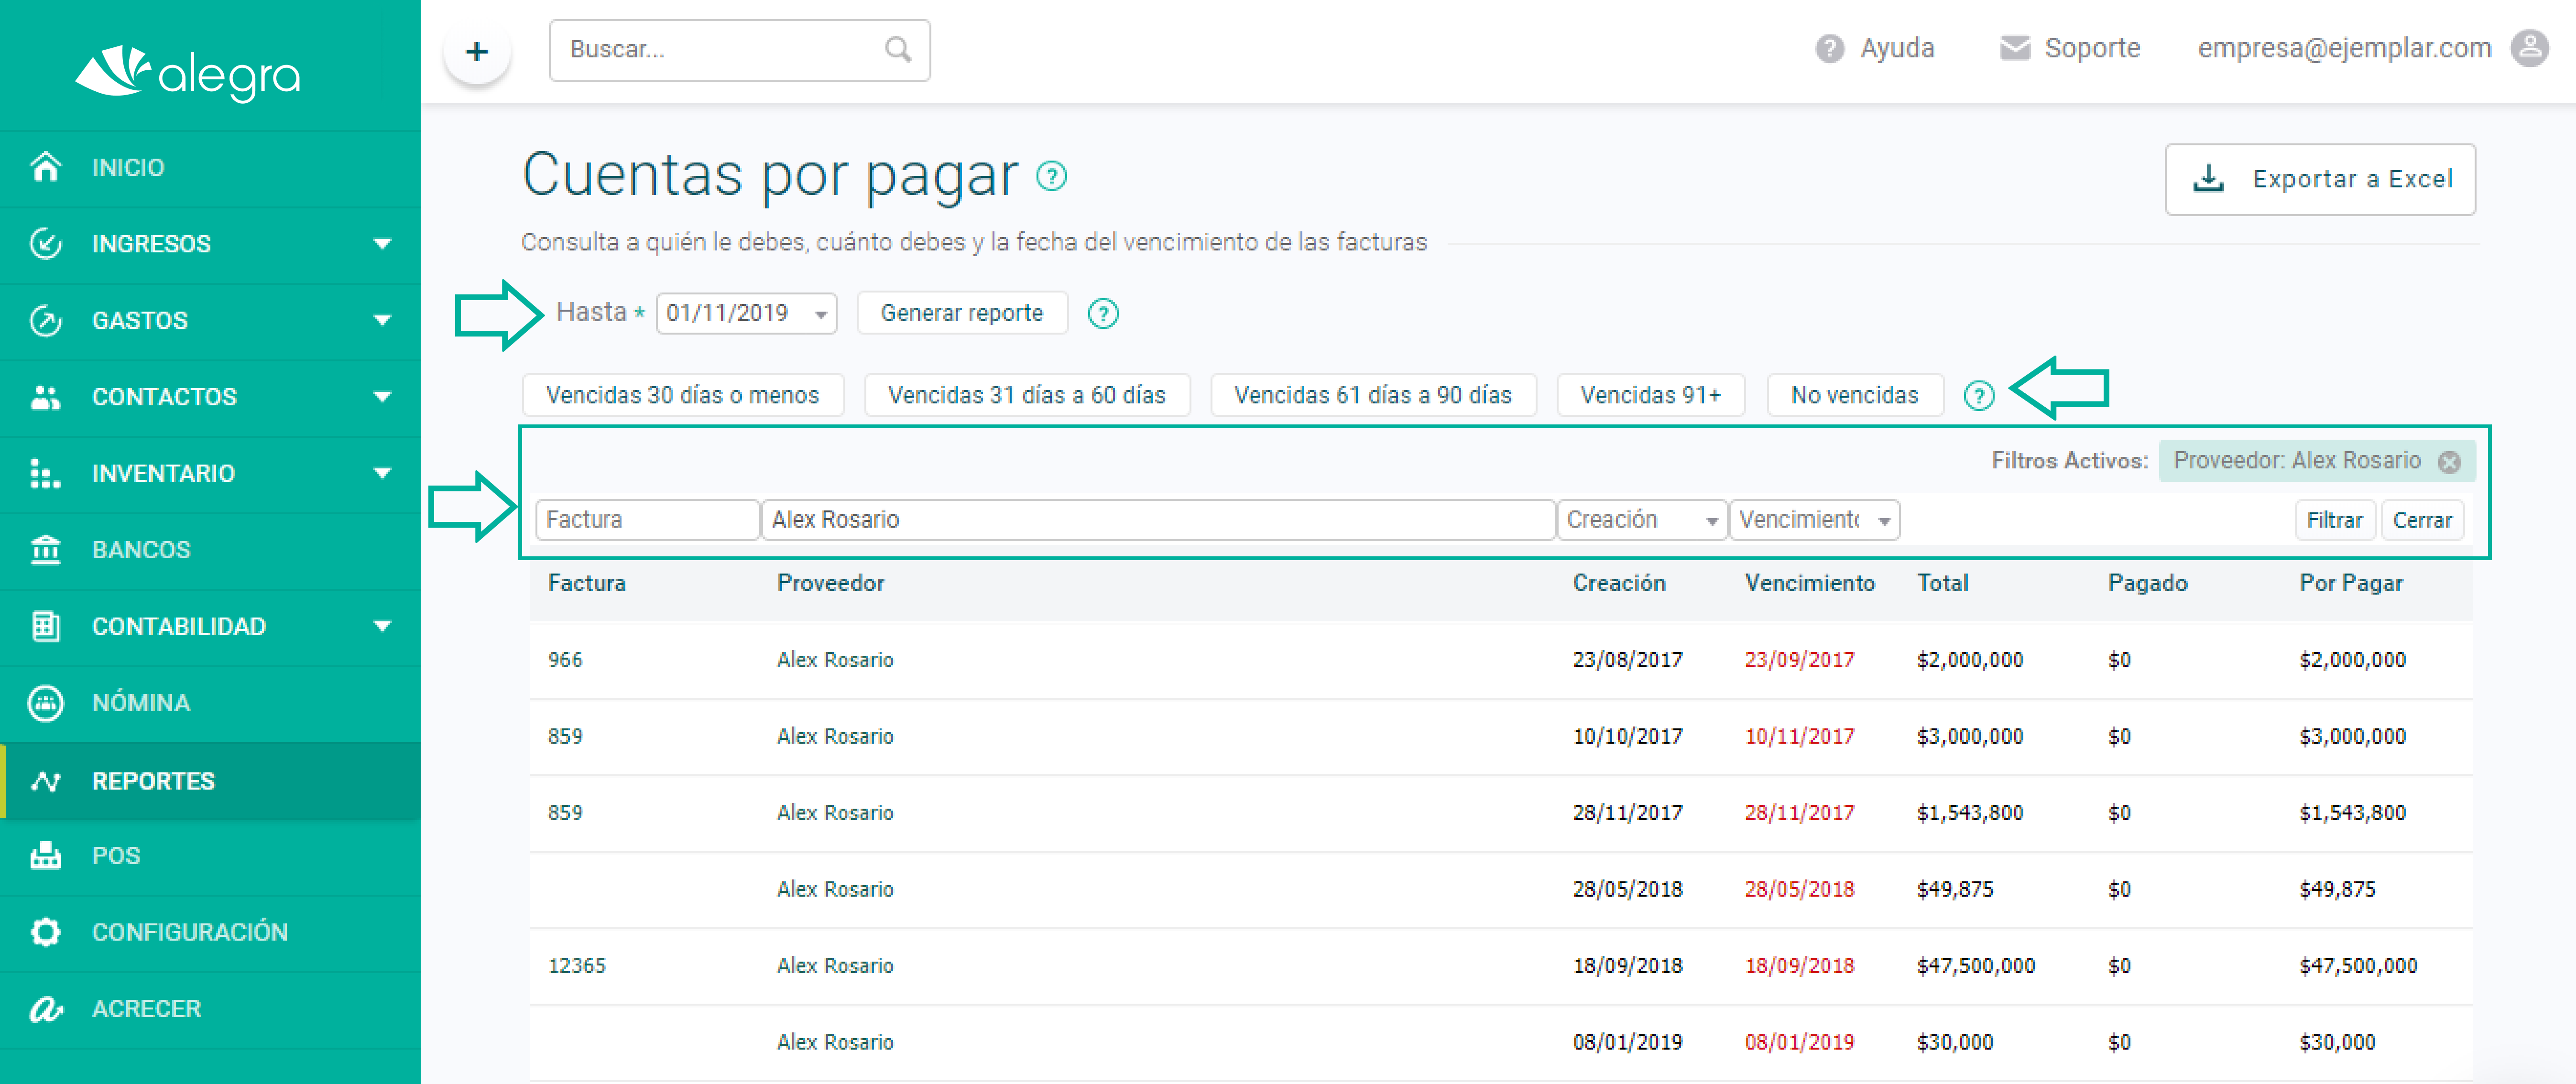Expand the Contabilidad menu arrow
This screenshot has height=1084, width=2576.
pyautogui.click(x=382, y=626)
